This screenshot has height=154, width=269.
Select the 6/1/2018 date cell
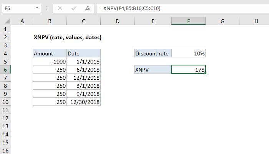pos(83,69)
